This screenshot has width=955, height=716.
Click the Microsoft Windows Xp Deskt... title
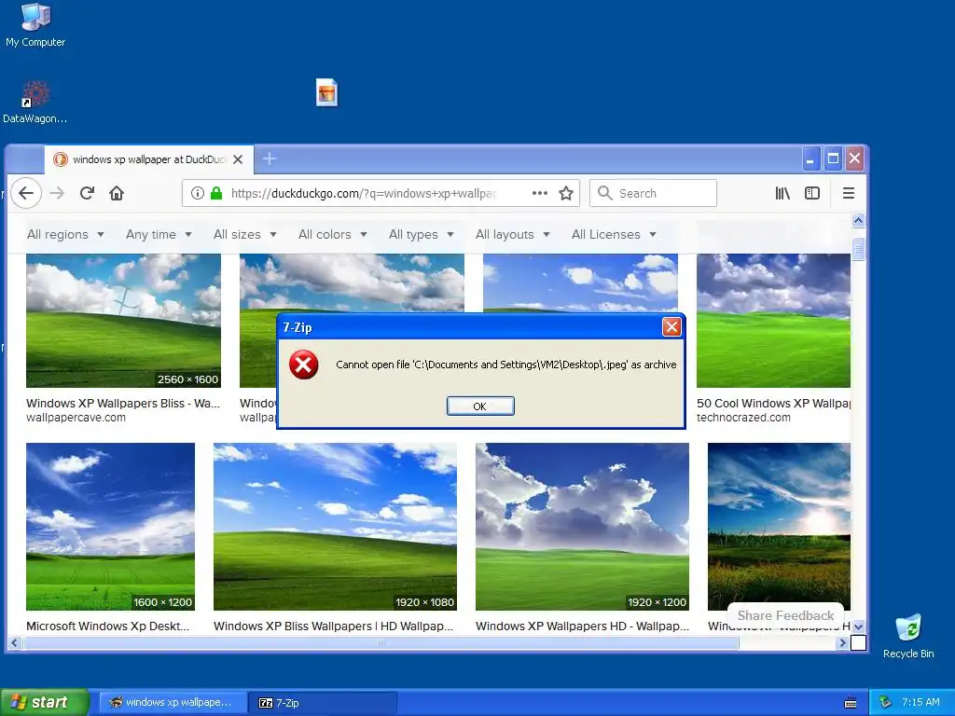(x=108, y=626)
